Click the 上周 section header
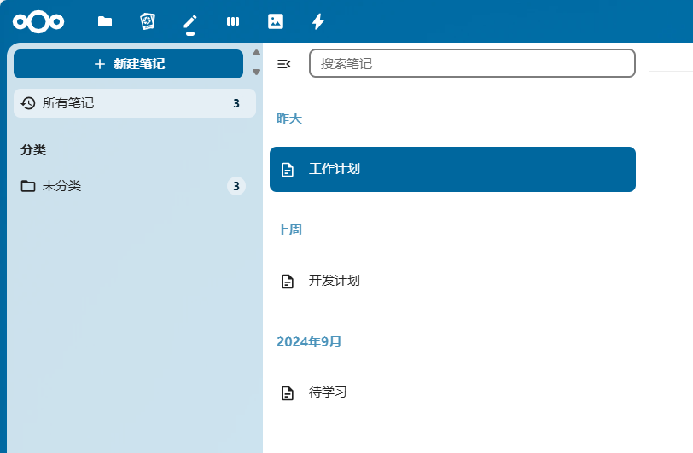 [289, 229]
